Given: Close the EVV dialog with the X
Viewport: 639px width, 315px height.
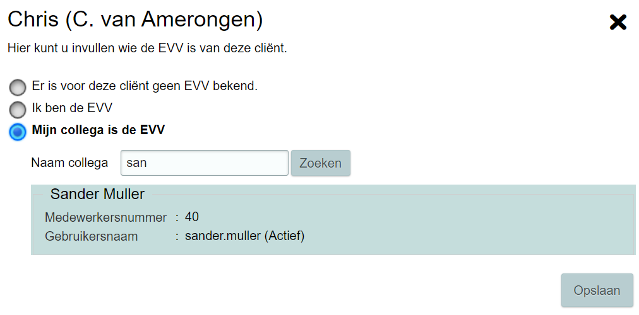Looking at the screenshot, I should point(618,23).
